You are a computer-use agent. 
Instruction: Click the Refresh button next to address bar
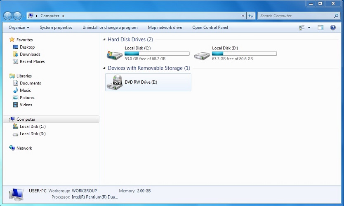251,16
